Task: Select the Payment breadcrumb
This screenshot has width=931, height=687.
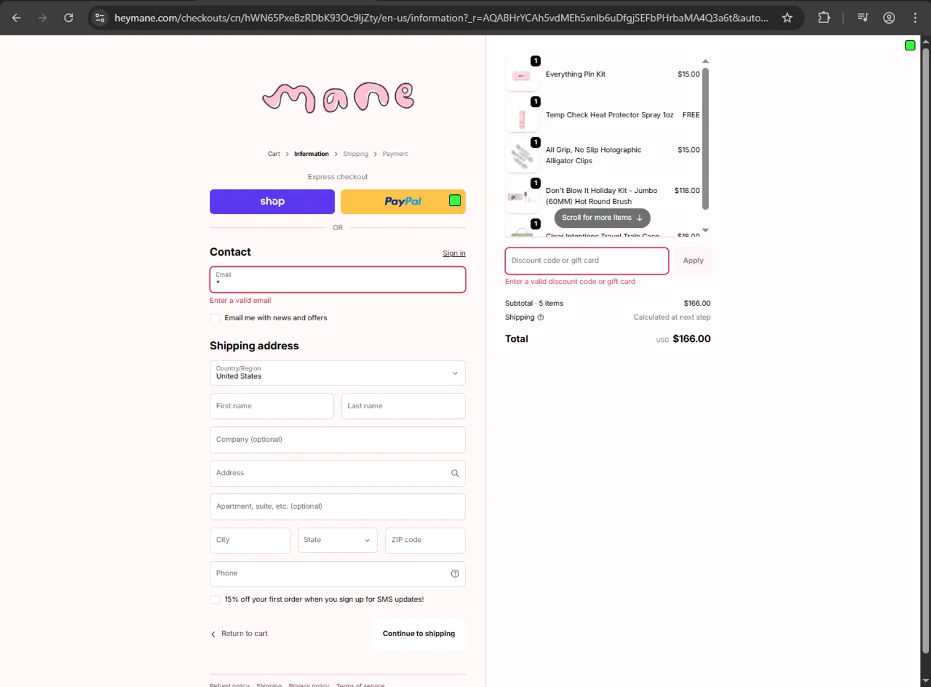Action: 395,154
